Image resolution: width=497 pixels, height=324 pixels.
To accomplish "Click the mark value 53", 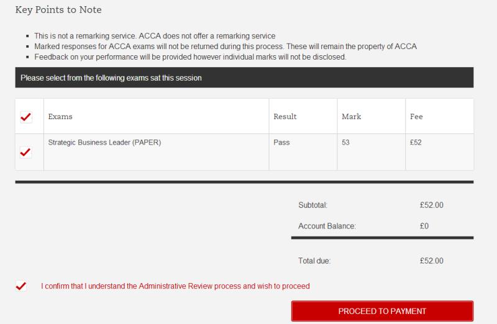I will pos(345,142).
